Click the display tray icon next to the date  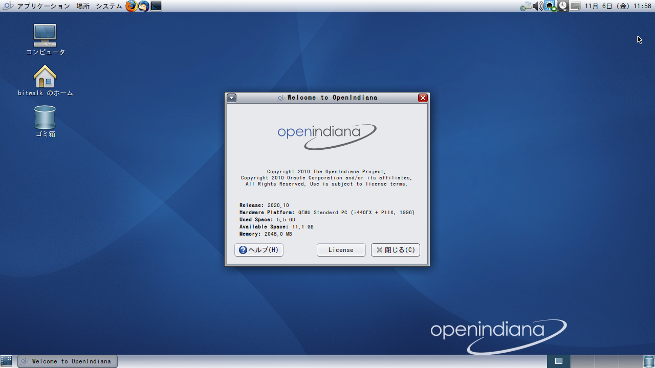[x=574, y=6]
